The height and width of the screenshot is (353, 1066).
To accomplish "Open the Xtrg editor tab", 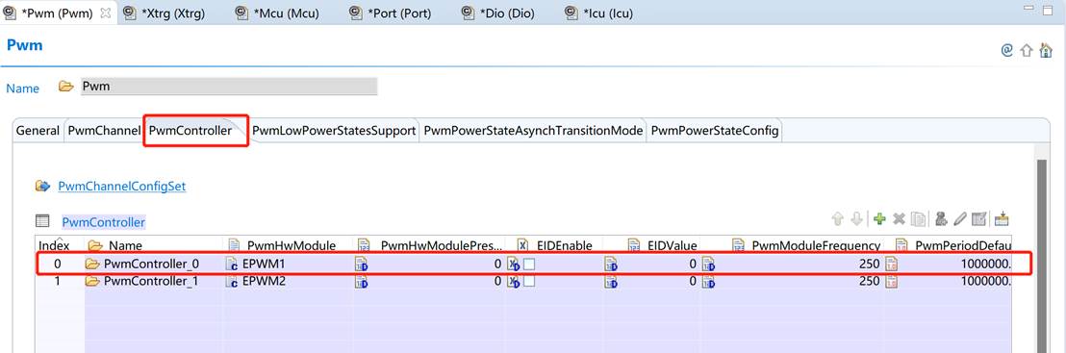I will click(174, 13).
